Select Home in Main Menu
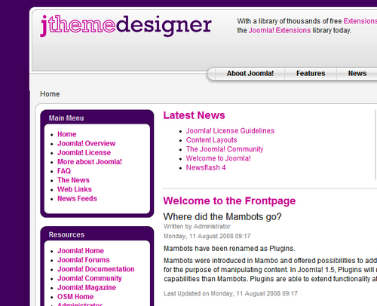The width and height of the screenshot is (377, 306). point(67,134)
